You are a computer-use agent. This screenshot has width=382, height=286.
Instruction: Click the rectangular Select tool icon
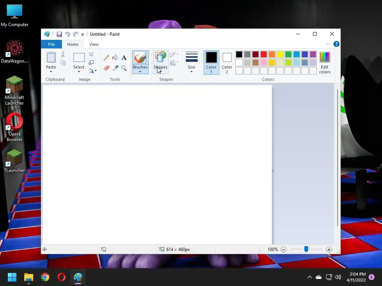[x=79, y=58]
